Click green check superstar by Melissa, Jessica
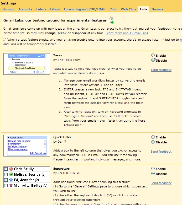The width and height of the screenshot is (182, 205). [11, 174]
